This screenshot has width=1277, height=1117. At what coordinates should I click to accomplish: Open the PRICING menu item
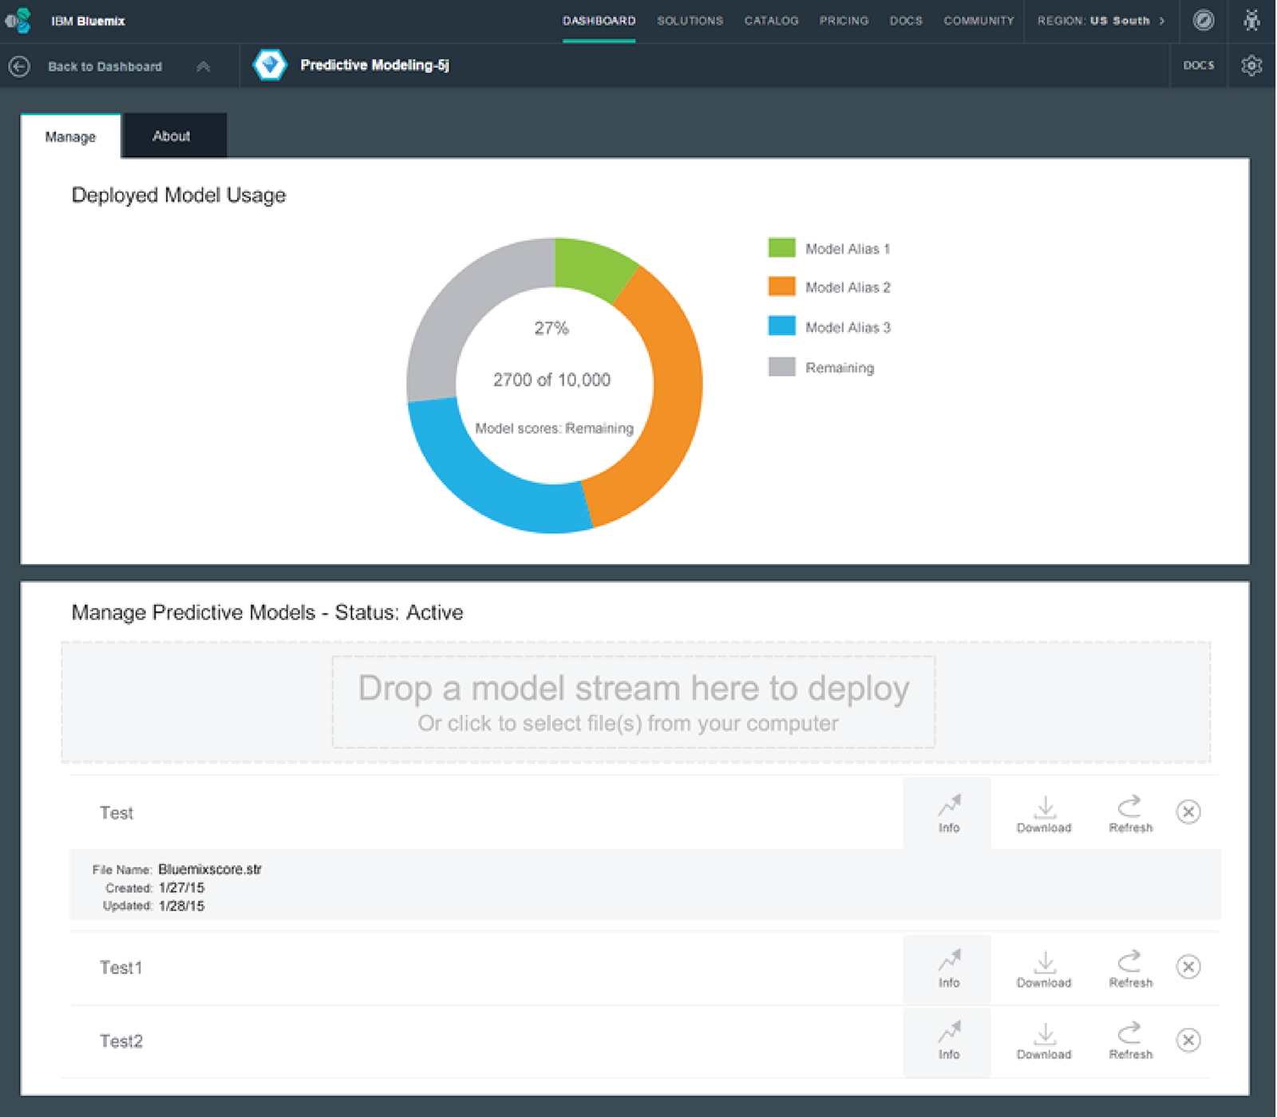pyautogui.click(x=844, y=21)
